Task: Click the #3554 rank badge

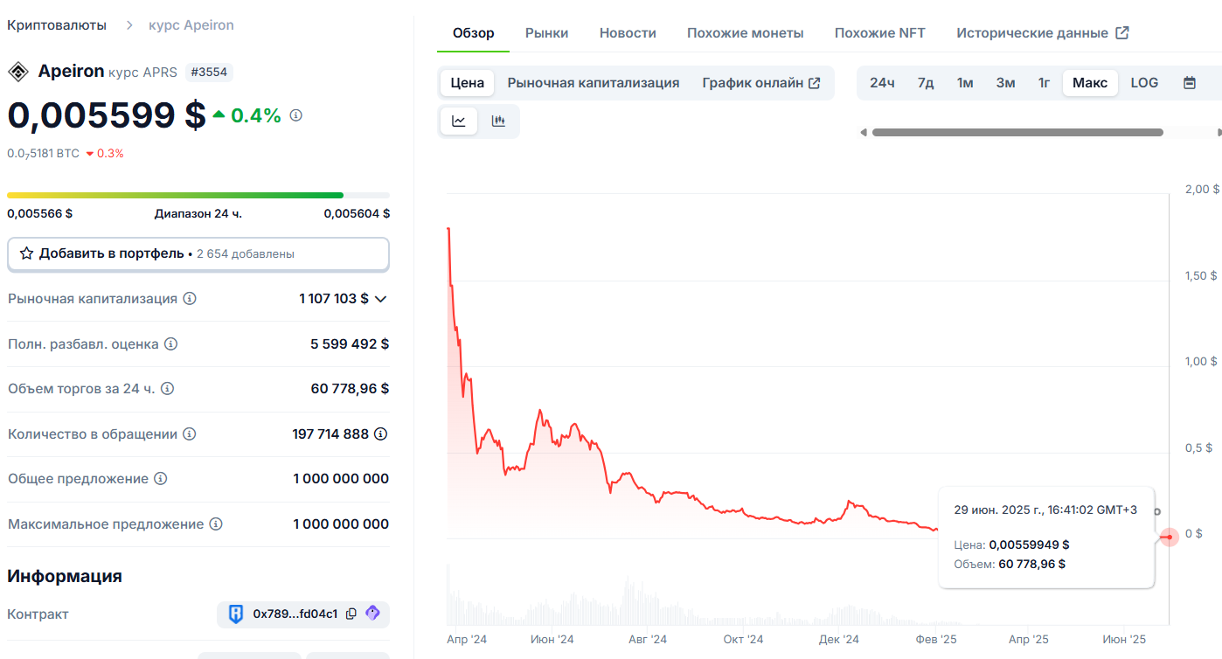Action: [209, 72]
